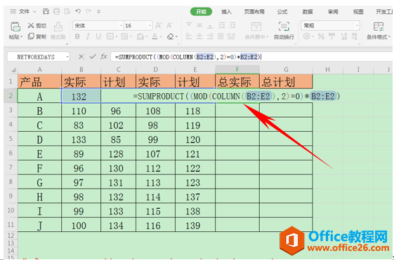Select header cell 总实际
Viewport: 394px width, 260px height.
click(237, 81)
